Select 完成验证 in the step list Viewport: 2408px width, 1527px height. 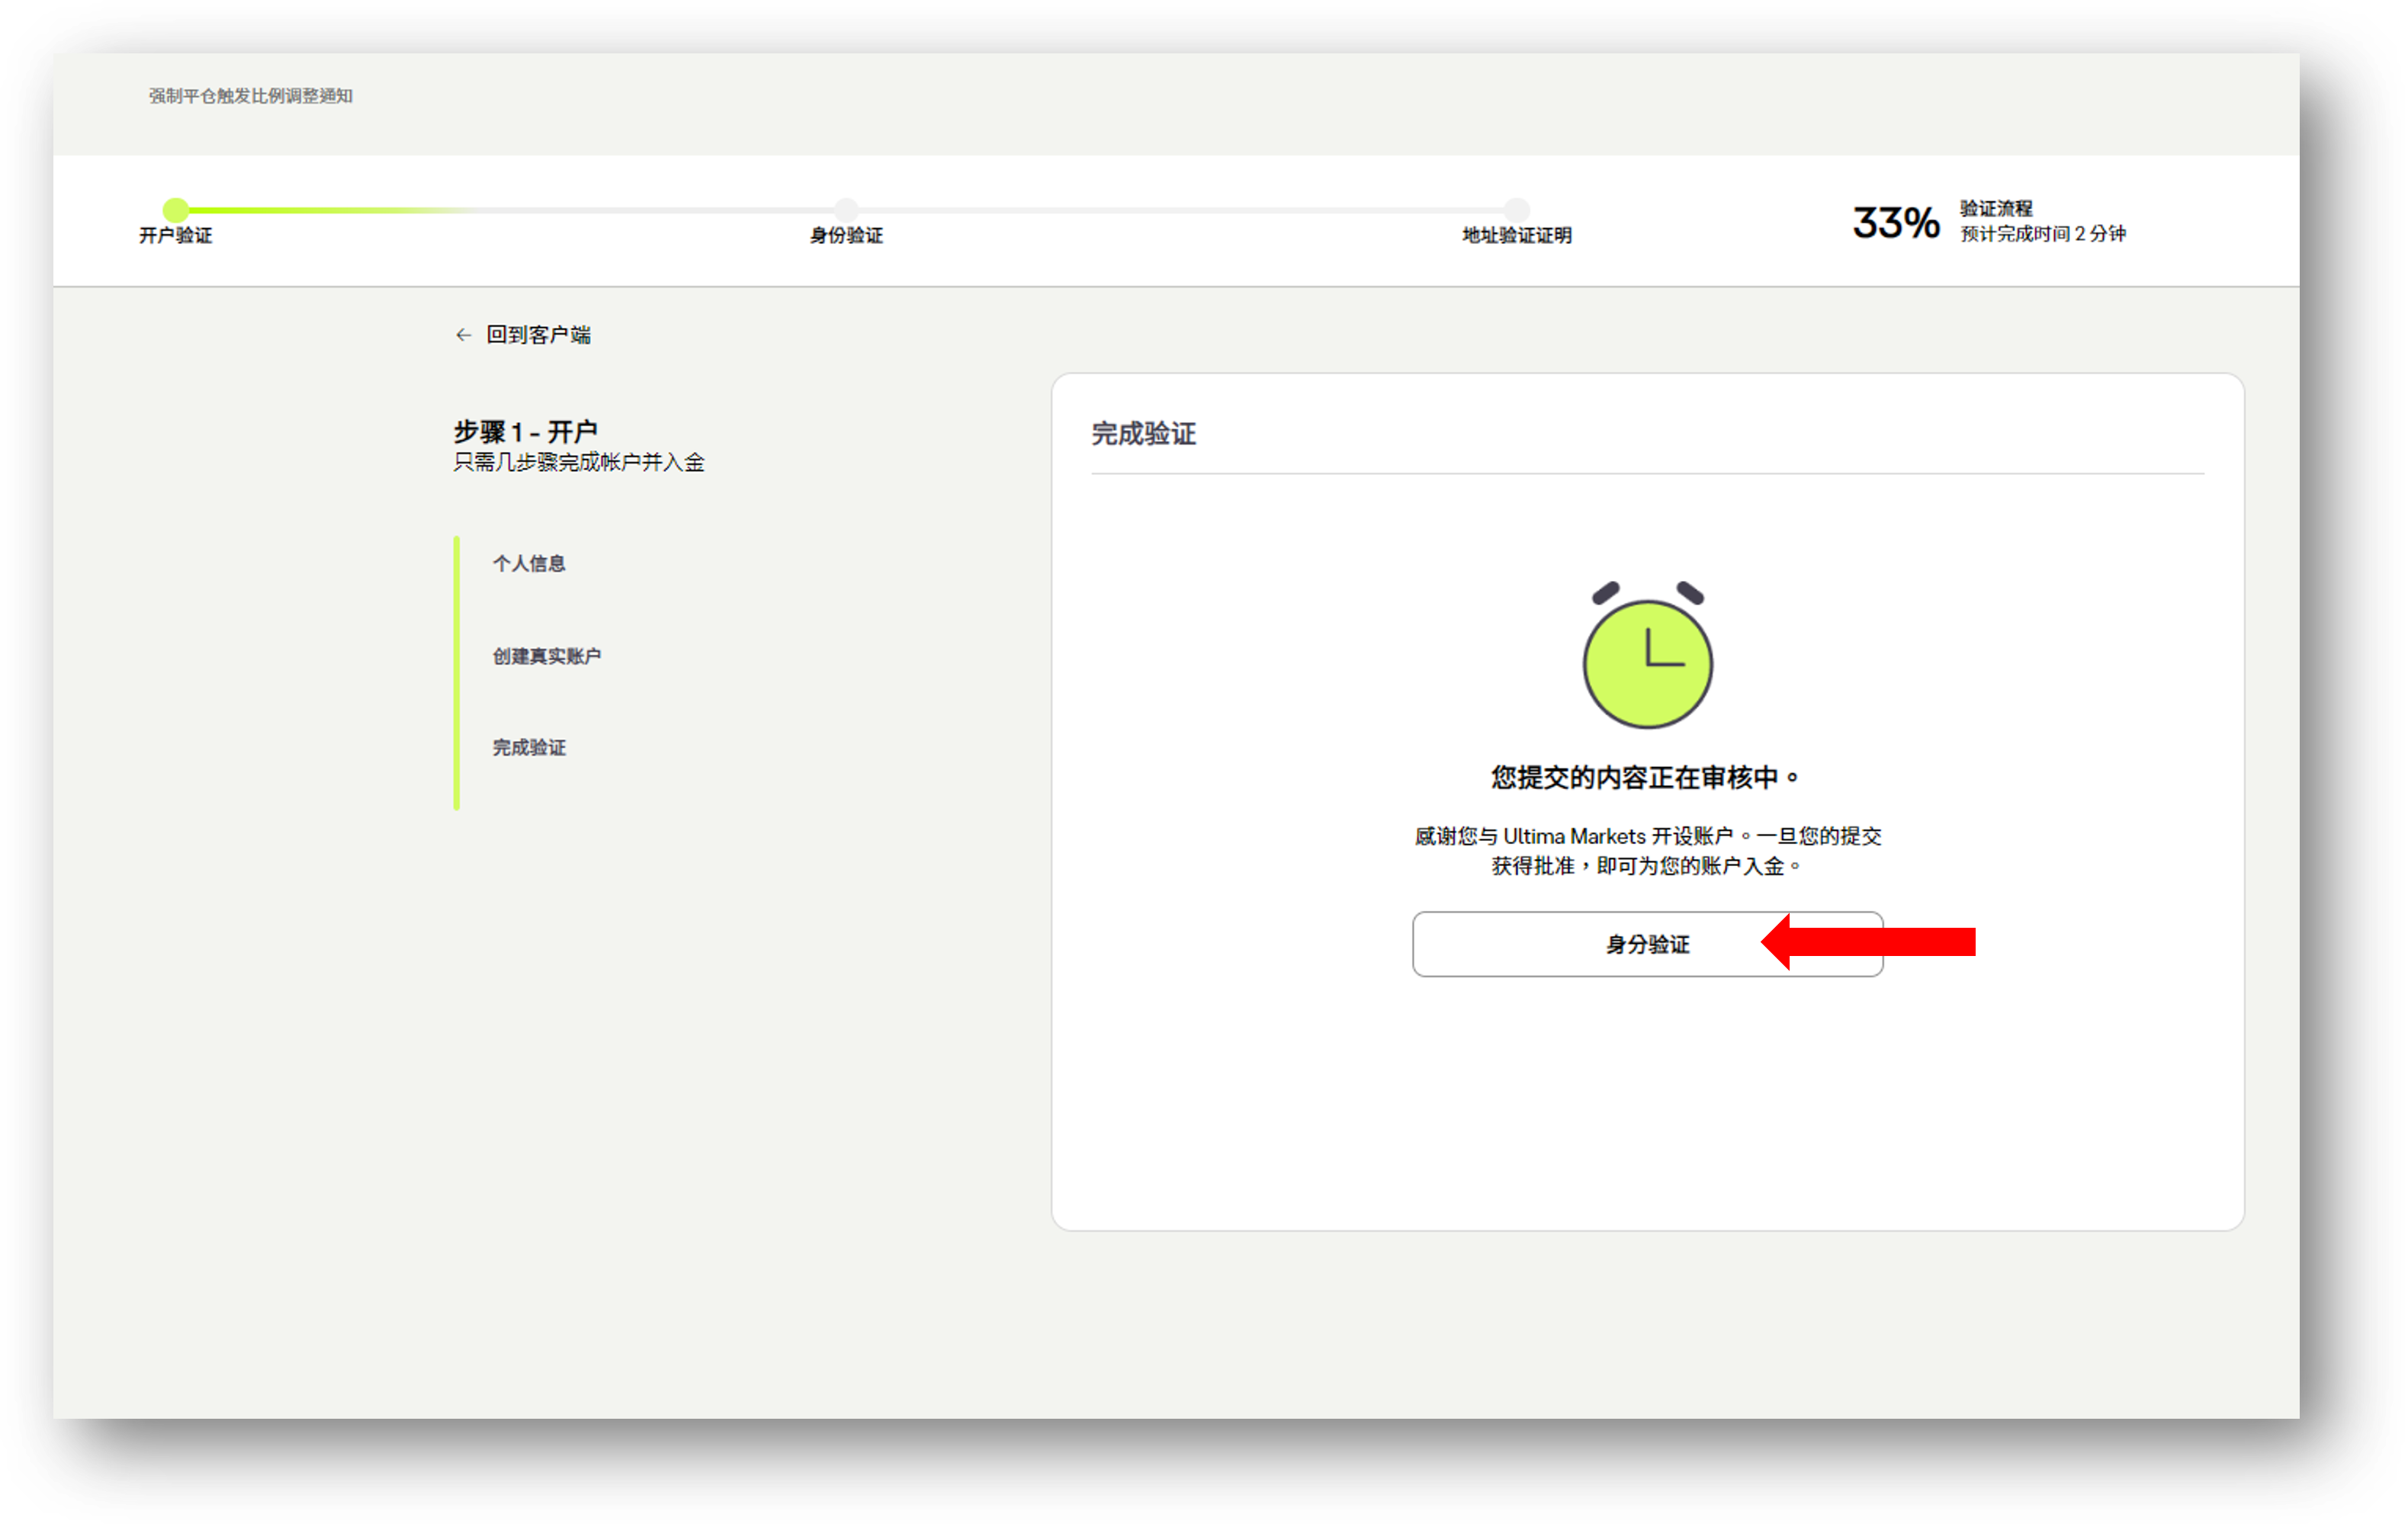(x=529, y=748)
